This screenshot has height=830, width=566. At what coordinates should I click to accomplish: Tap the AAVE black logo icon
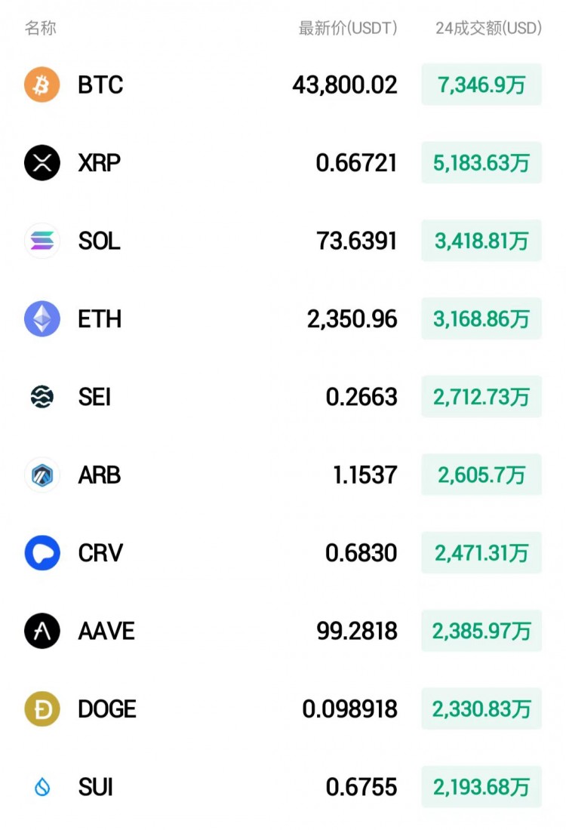click(x=42, y=631)
